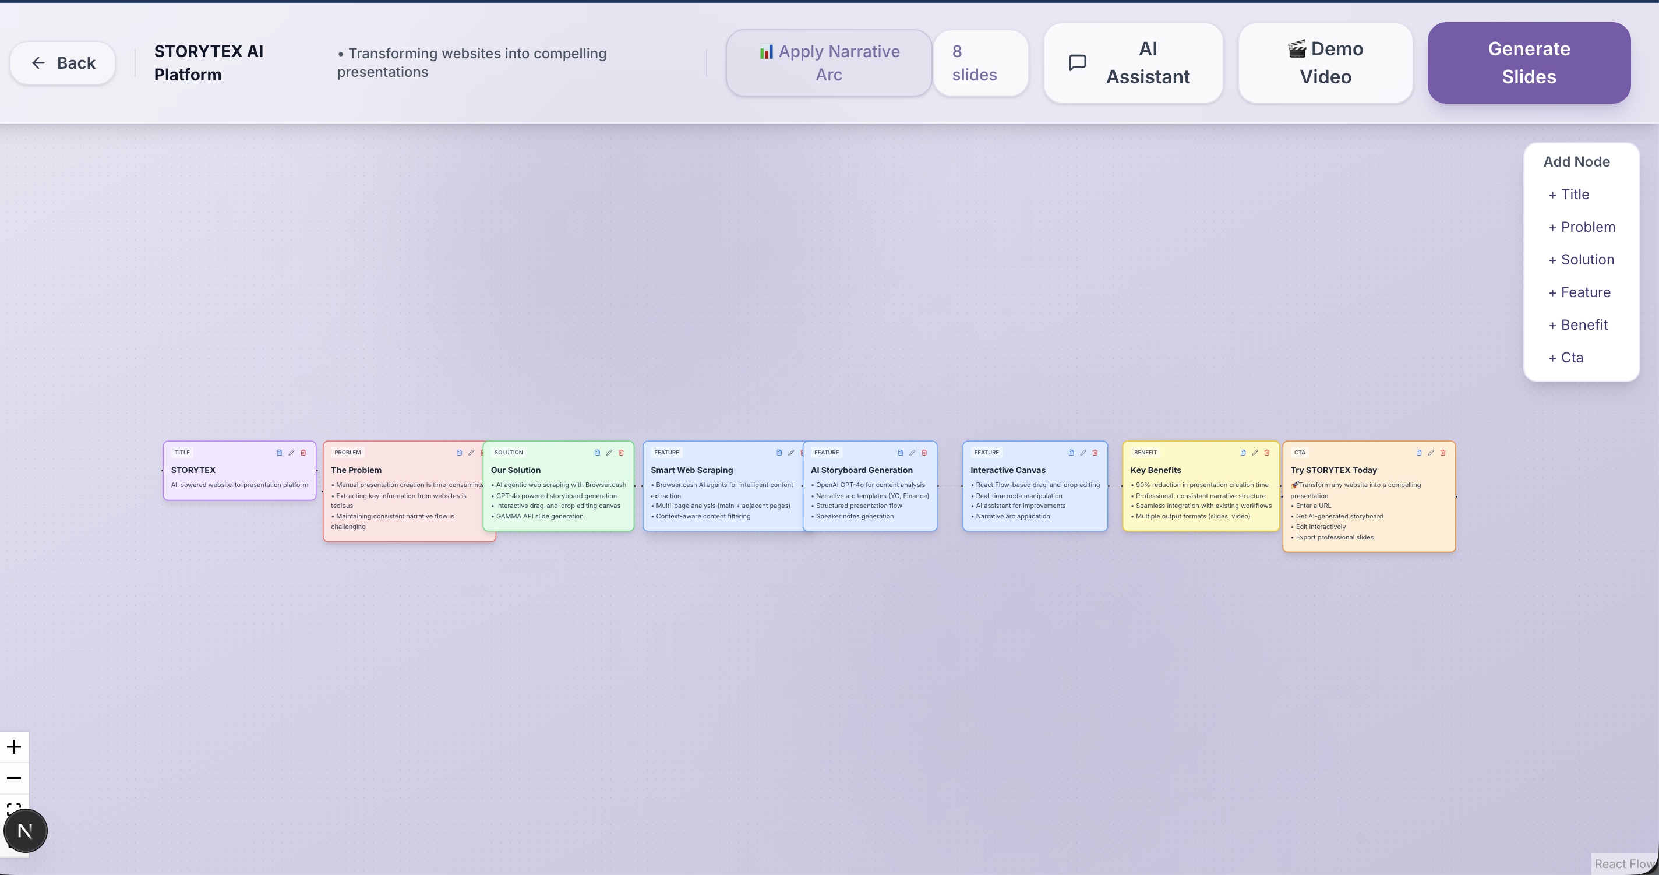Delete the Our Solution node
The height and width of the screenshot is (875, 1659).
click(x=621, y=453)
